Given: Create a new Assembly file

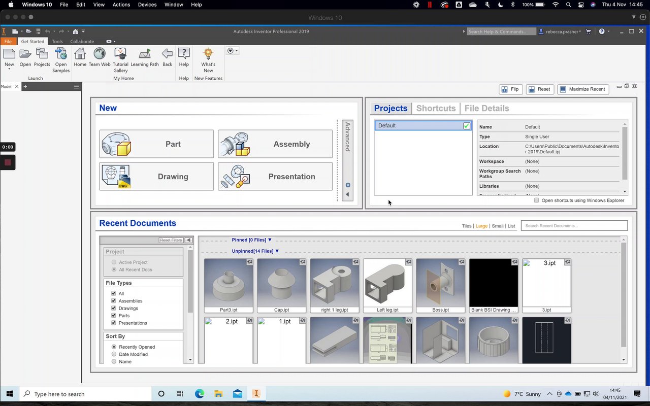Looking at the screenshot, I should [x=275, y=144].
